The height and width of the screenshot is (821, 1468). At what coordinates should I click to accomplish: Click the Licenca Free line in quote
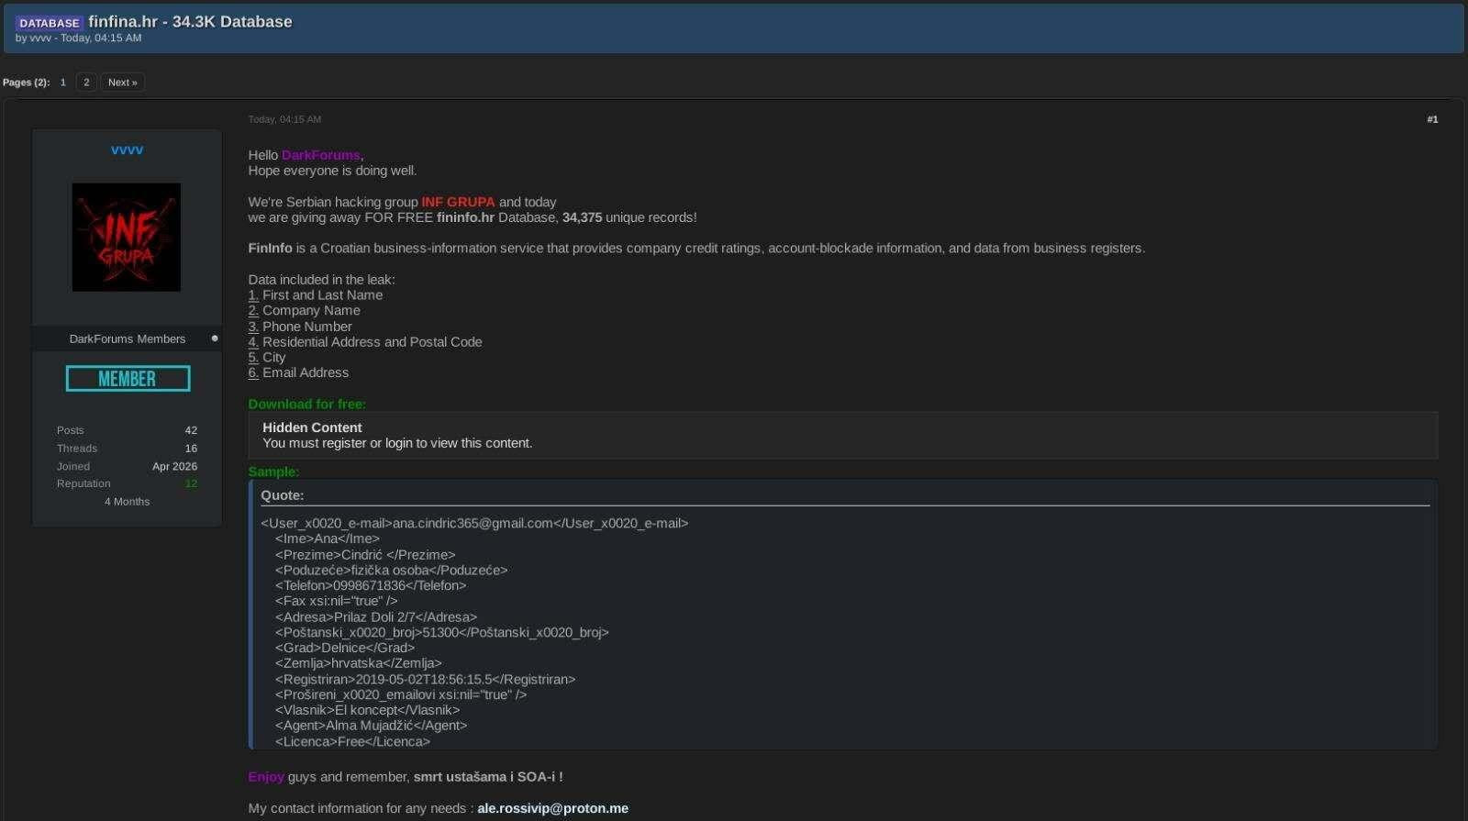pyautogui.click(x=352, y=742)
